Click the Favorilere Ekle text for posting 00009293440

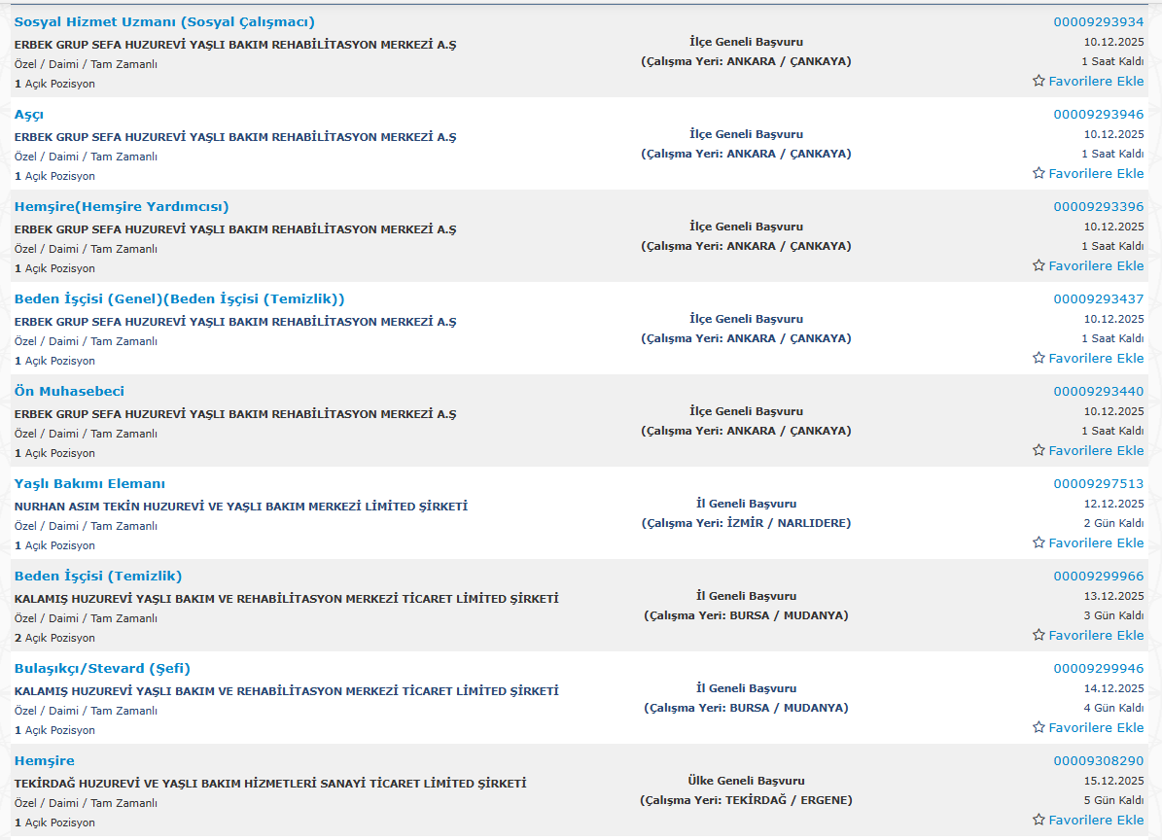(x=1096, y=450)
